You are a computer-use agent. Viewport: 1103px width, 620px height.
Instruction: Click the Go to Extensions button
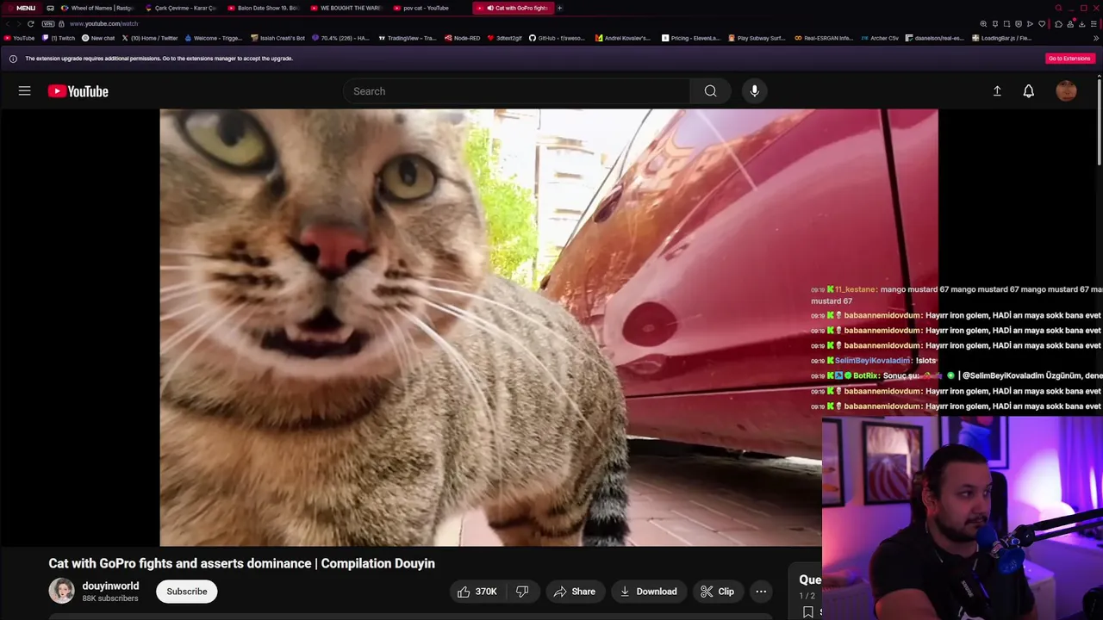click(1069, 59)
